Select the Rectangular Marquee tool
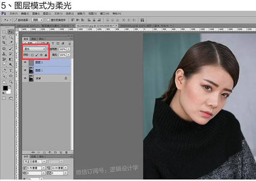The height and width of the screenshot is (181, 256). click(x=4, y=32)
